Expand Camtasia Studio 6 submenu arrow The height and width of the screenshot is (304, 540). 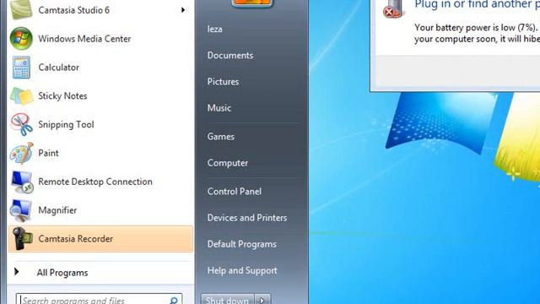(x=183, y=10)
